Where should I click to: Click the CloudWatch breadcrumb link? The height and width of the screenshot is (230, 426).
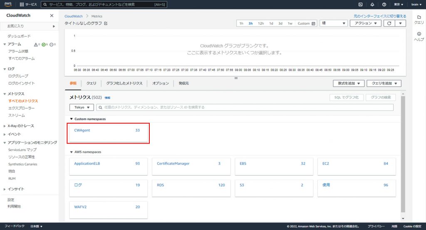pos(73,16)
